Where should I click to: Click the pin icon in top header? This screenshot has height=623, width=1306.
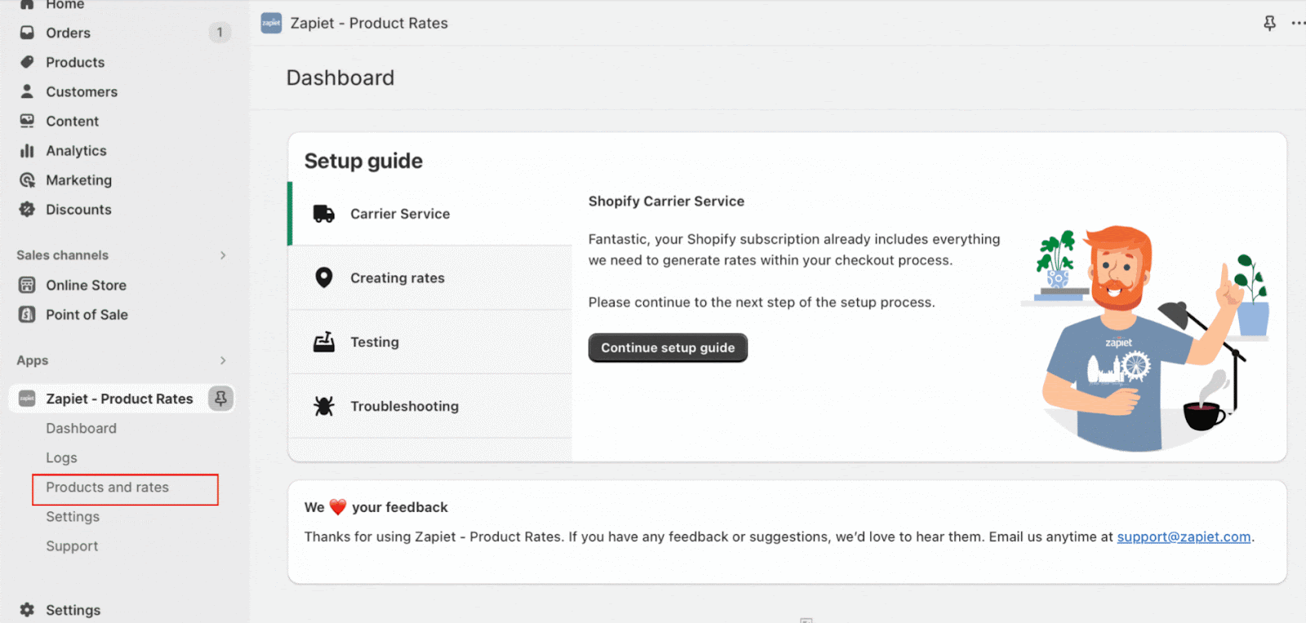click(1269, 23)
